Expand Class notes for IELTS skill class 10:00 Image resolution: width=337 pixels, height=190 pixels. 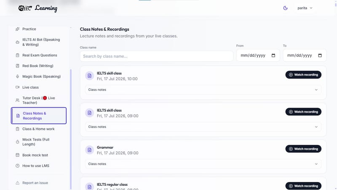click(x=203, y=90)
